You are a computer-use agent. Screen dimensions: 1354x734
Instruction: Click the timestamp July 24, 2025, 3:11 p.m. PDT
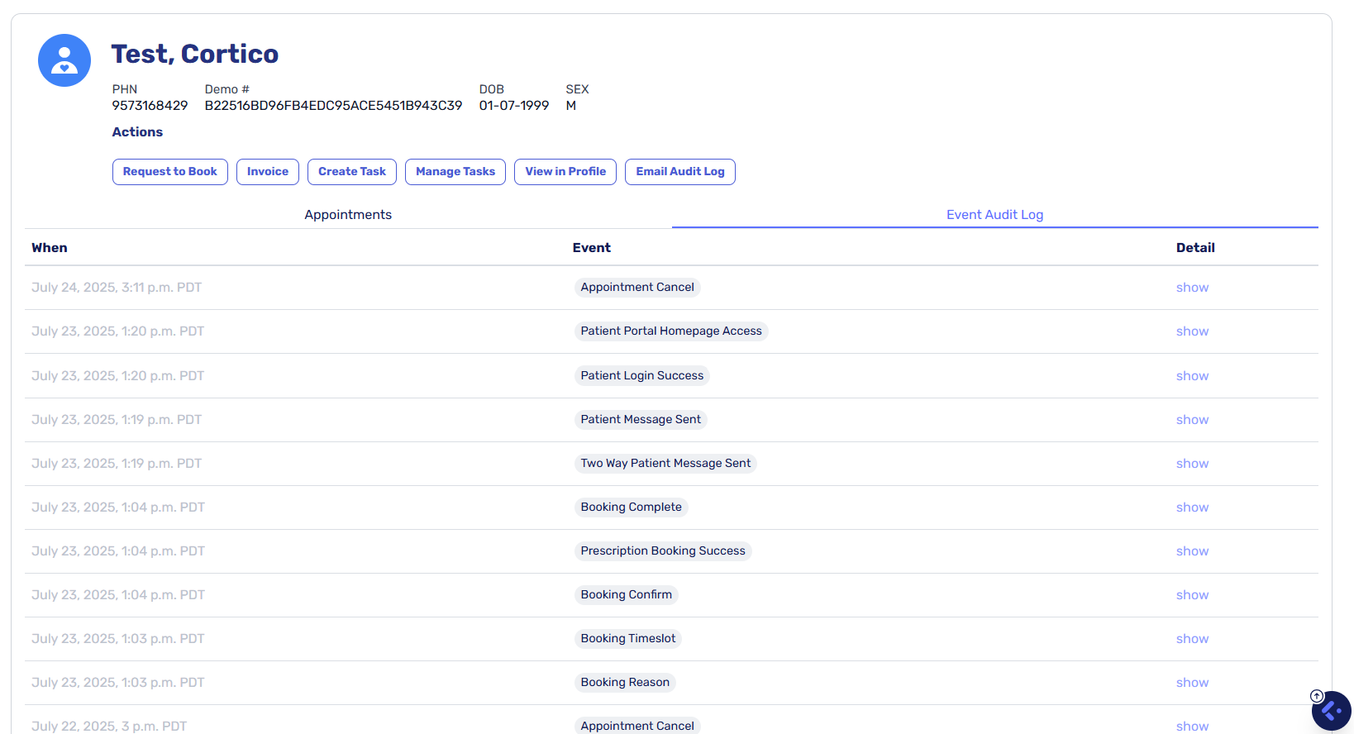[117, 288]
